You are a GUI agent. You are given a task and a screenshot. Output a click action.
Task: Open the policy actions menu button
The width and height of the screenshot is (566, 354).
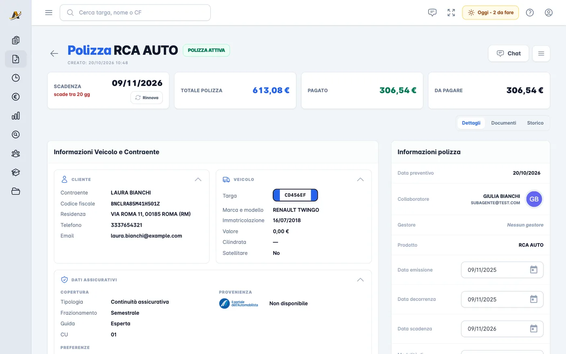(x=541, y=53)
